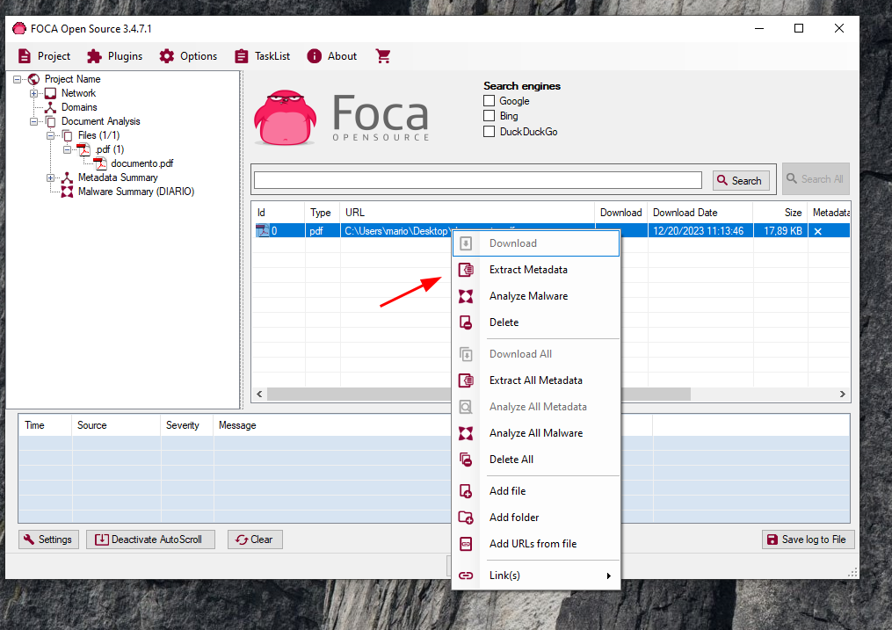Collapse the Project Name tree node

[x=17, y=79]
